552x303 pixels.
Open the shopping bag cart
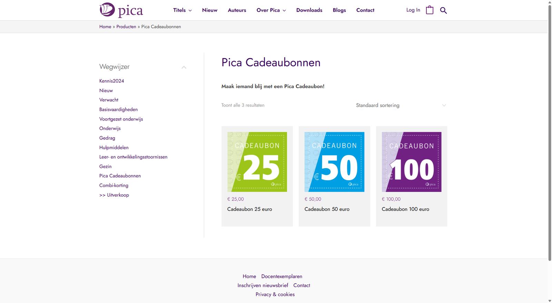click(430, 10)
